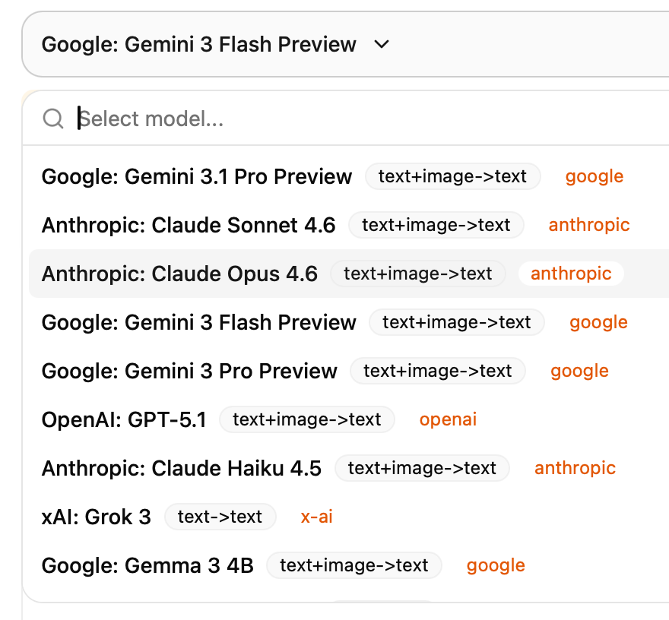Screen dimensions: 669x620
Task: Pick Anthropic: Claude Haiku 4.5
Action: 182,469
